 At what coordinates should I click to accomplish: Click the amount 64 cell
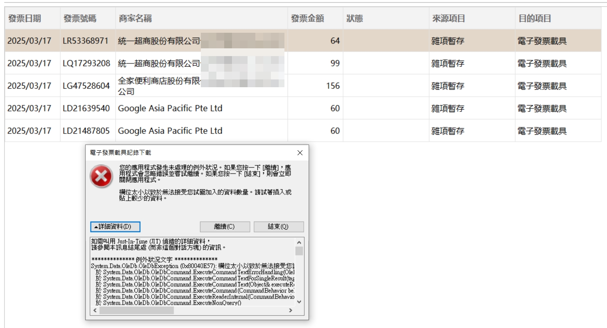click(x=315, y=41)
